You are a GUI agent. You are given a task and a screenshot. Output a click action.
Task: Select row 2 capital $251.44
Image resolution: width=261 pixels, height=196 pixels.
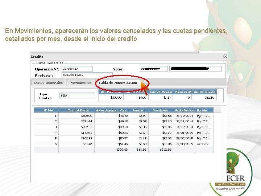(x=76, y=121)
